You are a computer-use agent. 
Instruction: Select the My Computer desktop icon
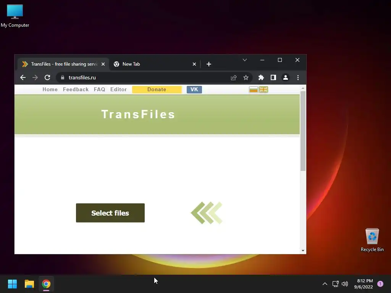15,16
